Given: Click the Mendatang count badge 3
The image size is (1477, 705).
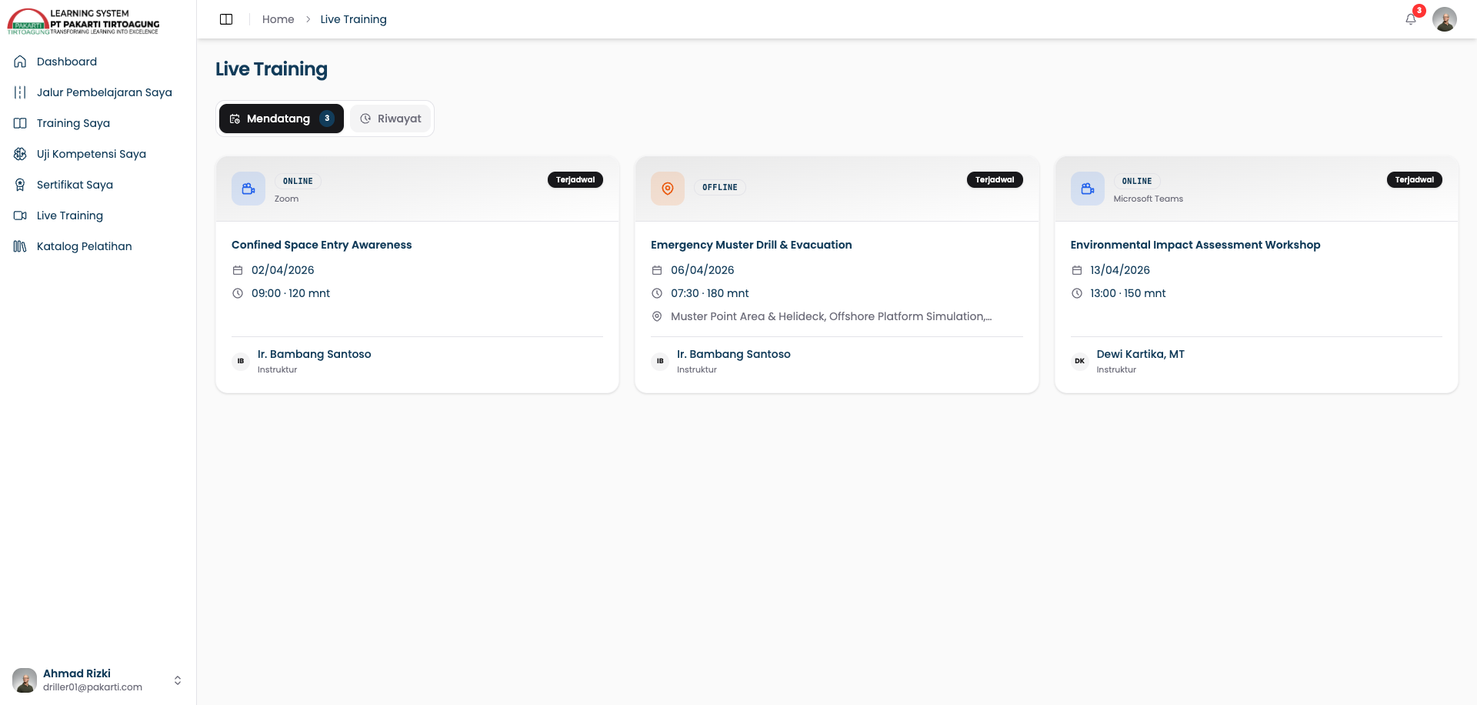Looking at the screenshot, I should click(x=327, y=119).
